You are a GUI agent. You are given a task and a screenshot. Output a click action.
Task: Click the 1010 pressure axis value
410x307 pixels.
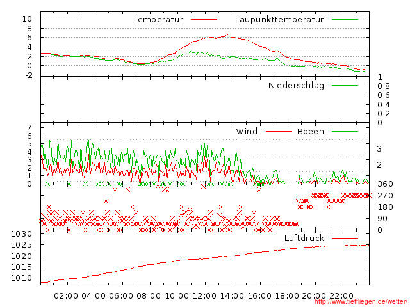(x=21, y=278)
